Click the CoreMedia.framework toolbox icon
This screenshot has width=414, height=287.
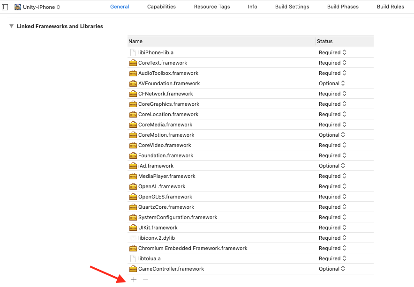click(x=133, y=125)
